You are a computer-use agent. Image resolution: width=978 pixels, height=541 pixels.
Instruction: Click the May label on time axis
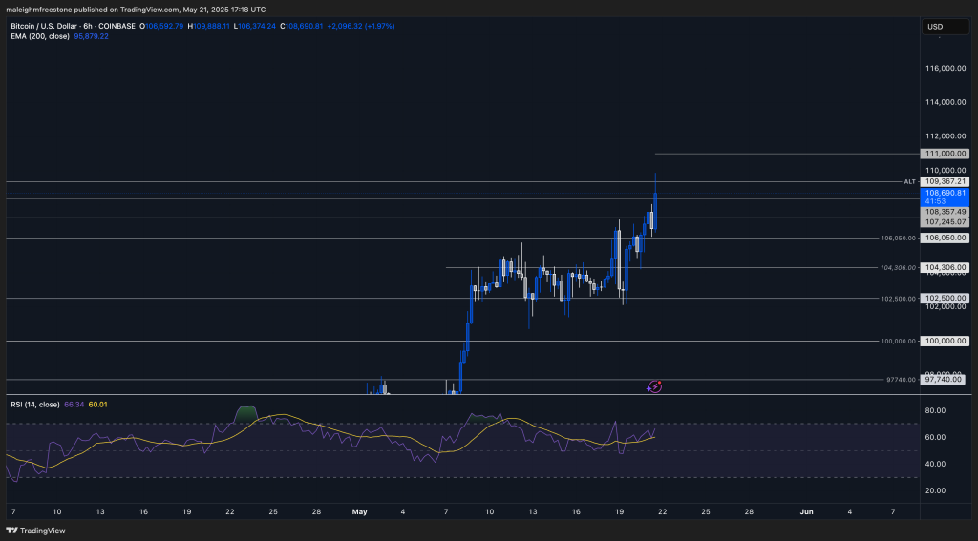359,512
